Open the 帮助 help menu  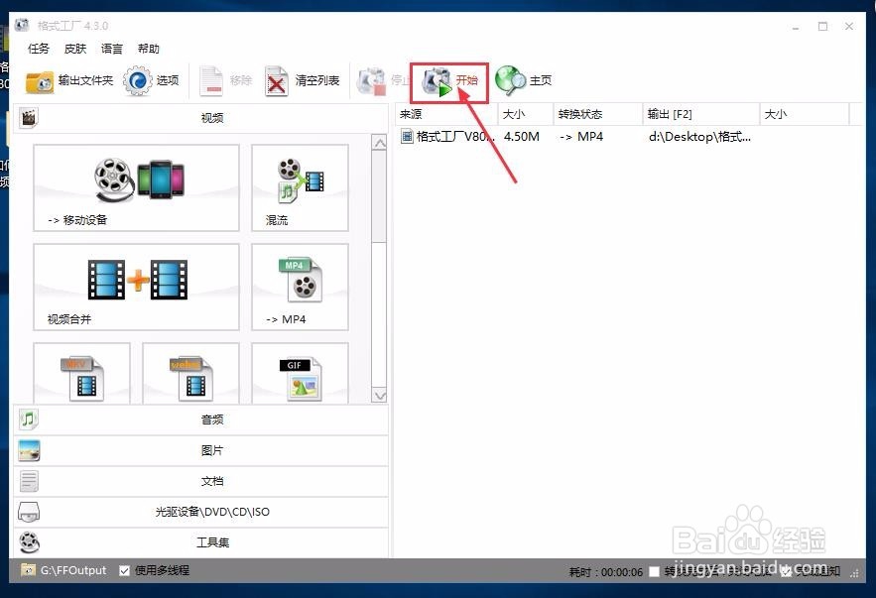[149, 49]
